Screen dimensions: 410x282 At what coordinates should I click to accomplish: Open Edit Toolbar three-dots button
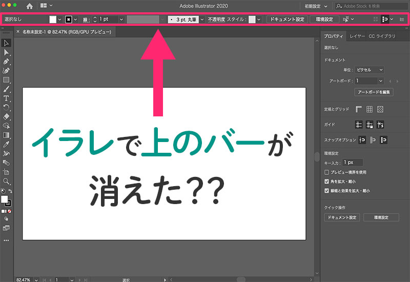coord(6,240)
